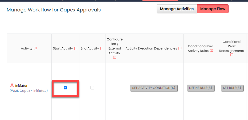Click info icon for Conditional End Activity Rules
The height and width of the screenshot is (120, 248).
pyautogui.click(x=211, y=51)
